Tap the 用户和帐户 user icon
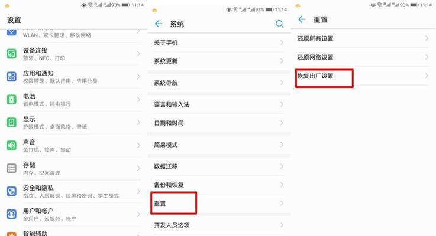 pos(11,214)
